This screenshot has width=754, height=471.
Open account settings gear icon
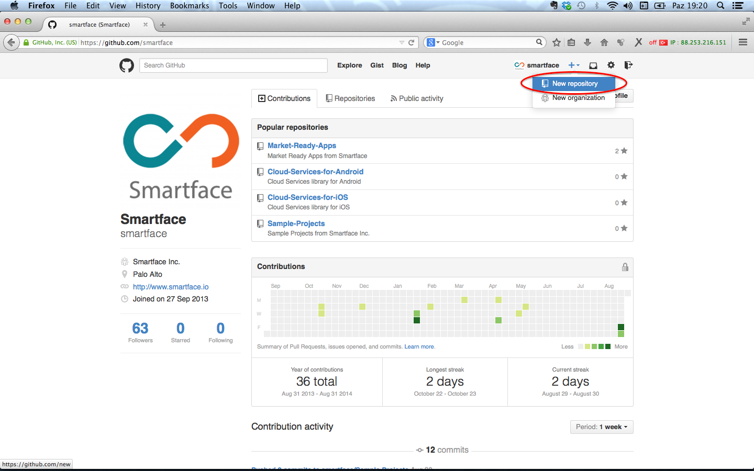pos(611,65)
